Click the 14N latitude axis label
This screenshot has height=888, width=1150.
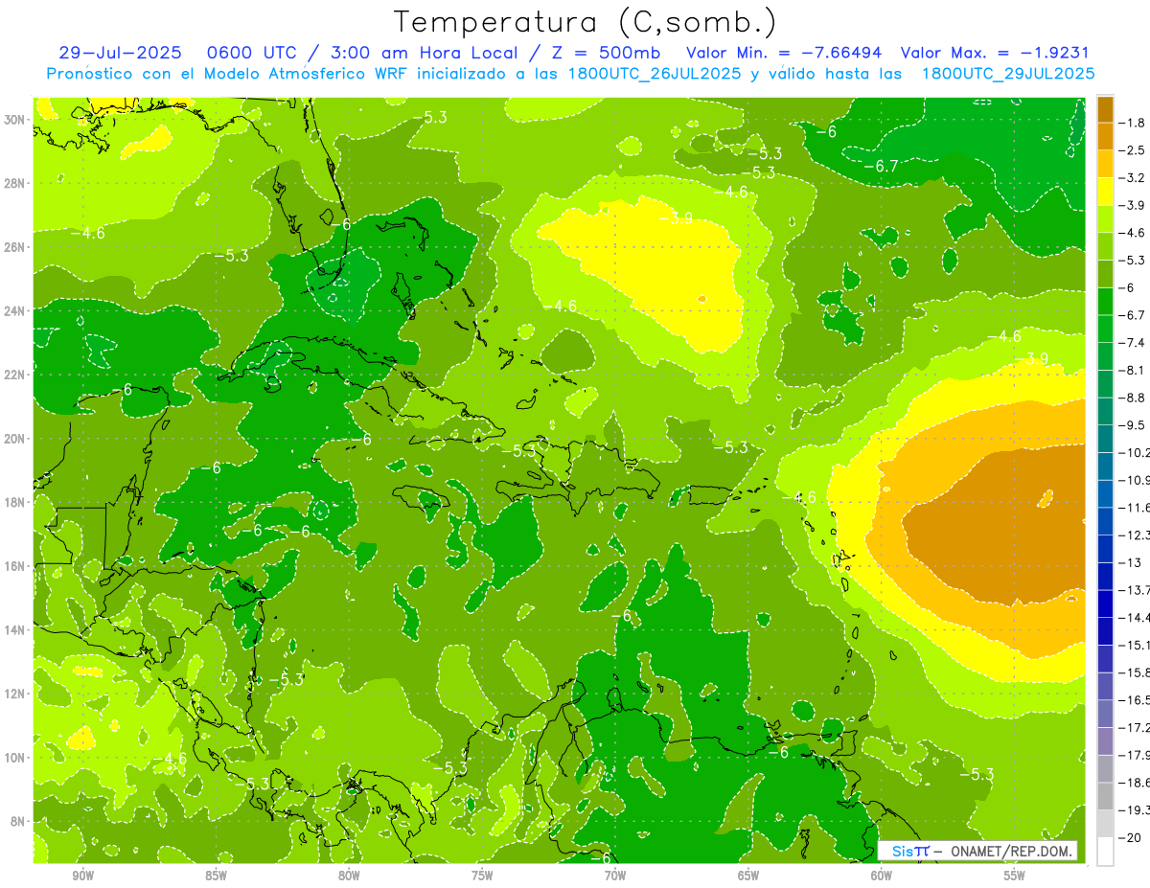point(15,629)
